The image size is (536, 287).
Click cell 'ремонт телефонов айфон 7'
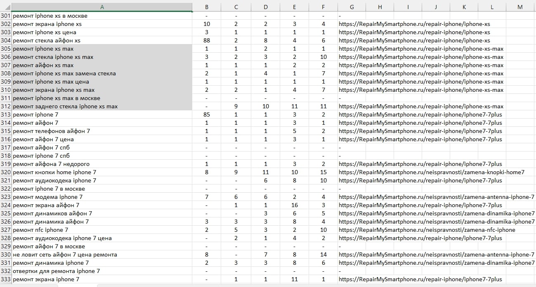pos(102,131)
